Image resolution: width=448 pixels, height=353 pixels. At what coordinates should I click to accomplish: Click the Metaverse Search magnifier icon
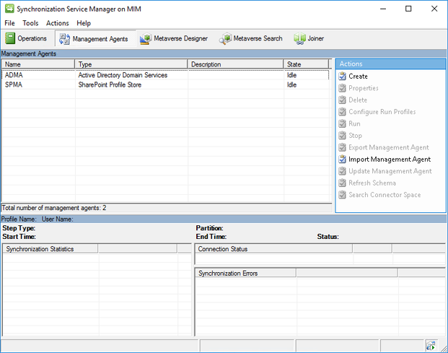(225, 38)
